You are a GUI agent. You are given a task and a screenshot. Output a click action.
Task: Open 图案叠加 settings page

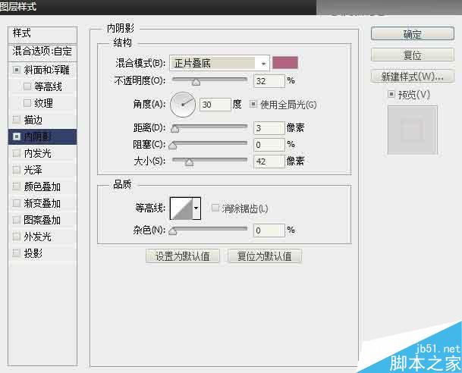point(42,220)
